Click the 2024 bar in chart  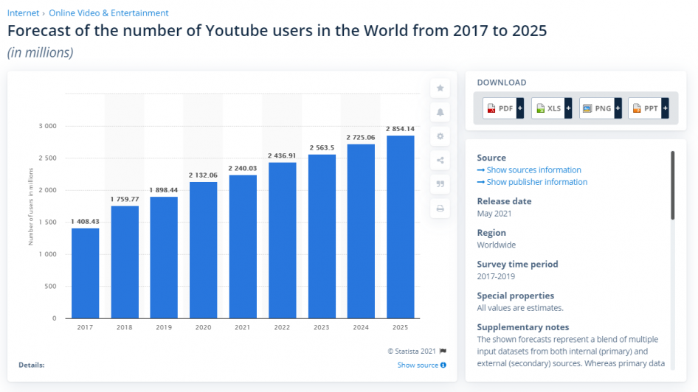pyautogui.click(x=361, y=231)
